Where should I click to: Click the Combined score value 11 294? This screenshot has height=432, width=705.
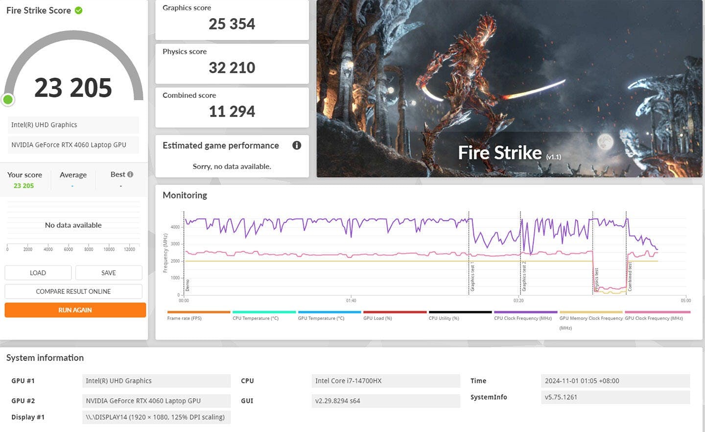(232, 112)
